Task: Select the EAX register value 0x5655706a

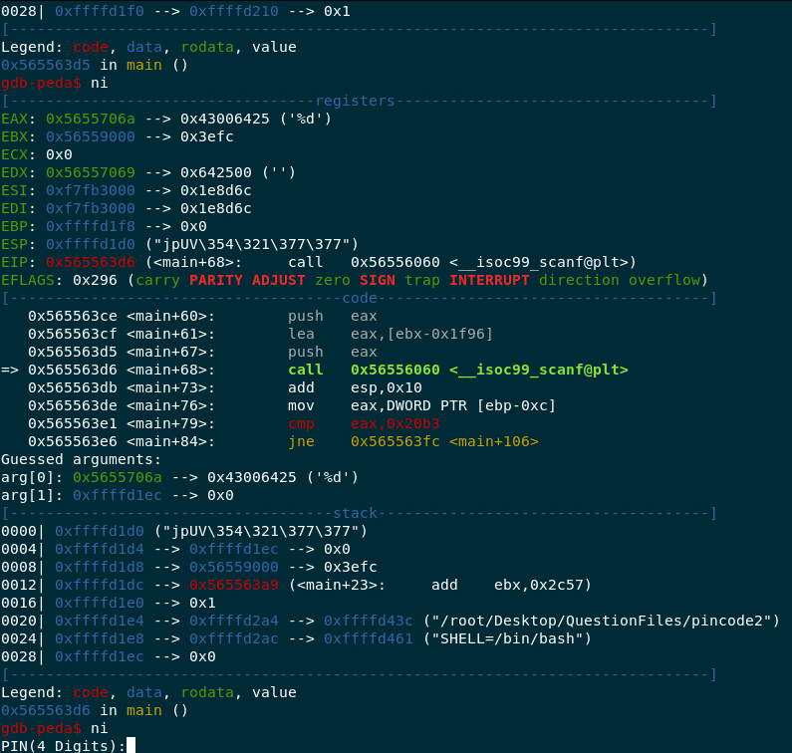Action: (x=91, y=119)
